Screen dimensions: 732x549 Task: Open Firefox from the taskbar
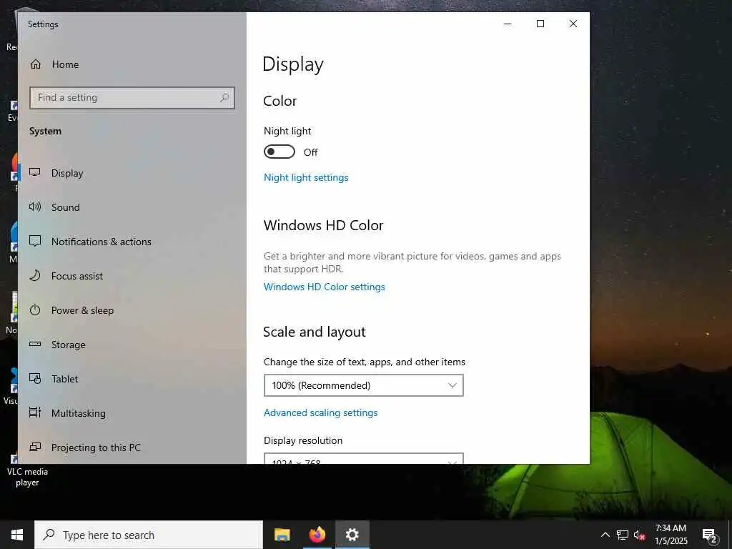point(317,535)
